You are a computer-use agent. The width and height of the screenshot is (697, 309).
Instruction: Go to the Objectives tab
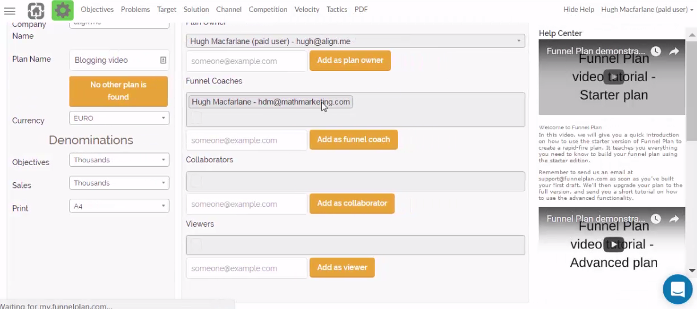97,10
